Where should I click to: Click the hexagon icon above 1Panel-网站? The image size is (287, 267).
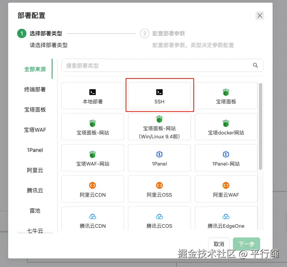click(226, 154)
